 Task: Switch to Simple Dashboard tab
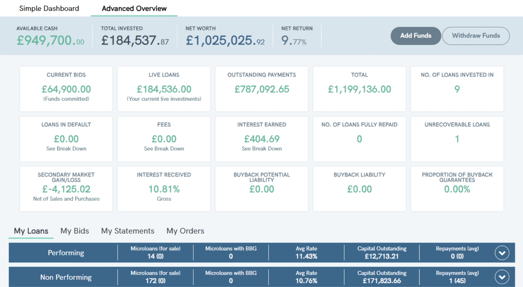click(49, 8)
